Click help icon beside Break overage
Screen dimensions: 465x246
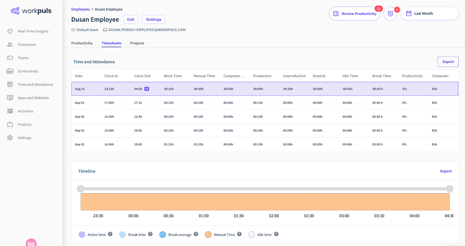[196, 234]
